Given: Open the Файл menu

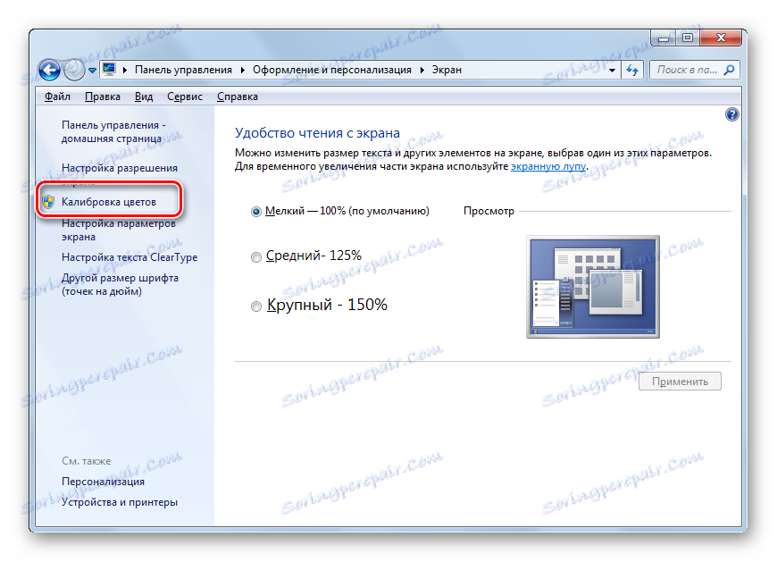Looking at the screenshot, I should 57,96.
